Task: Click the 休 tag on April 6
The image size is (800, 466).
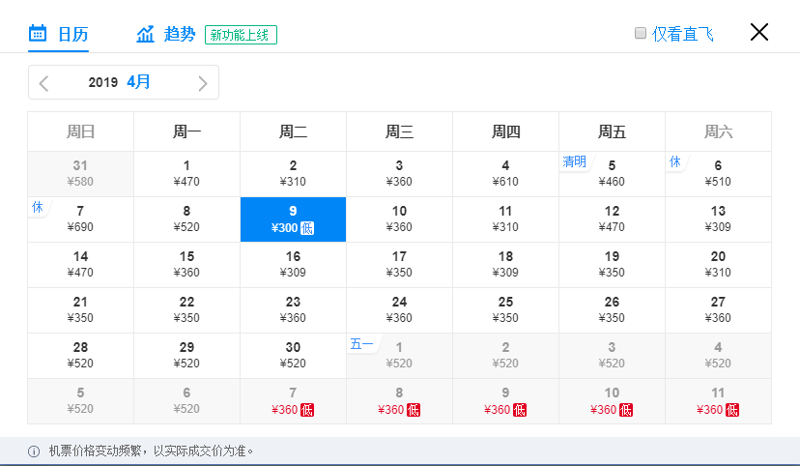Action: [675, 161]
